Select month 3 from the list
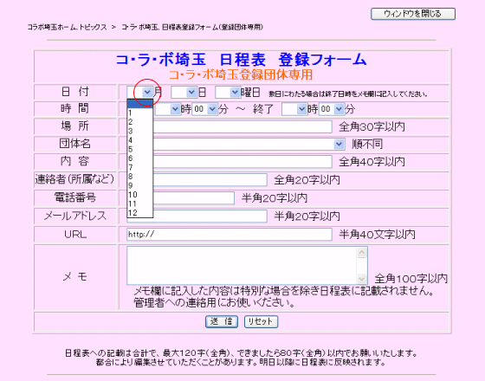The image size is (485, 381). pos(139,131)
